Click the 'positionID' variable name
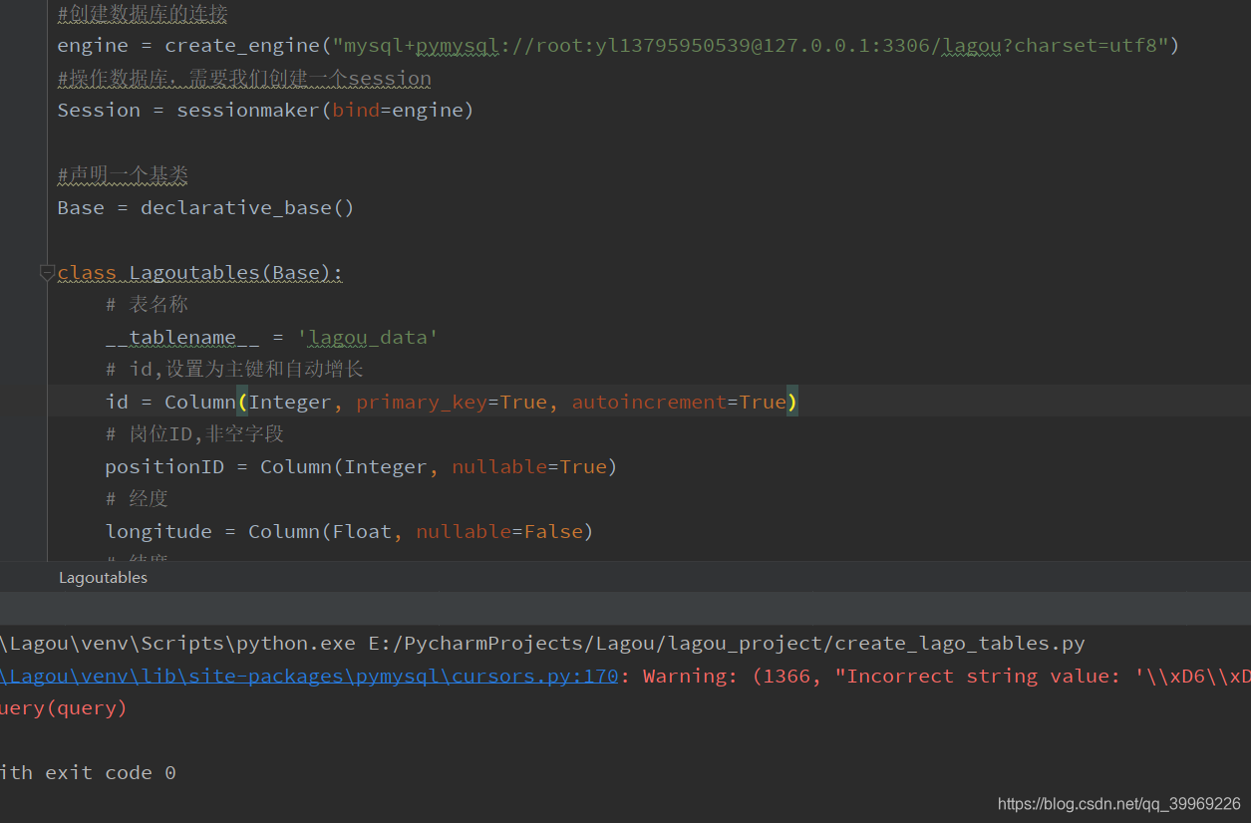 click(164, 467)
